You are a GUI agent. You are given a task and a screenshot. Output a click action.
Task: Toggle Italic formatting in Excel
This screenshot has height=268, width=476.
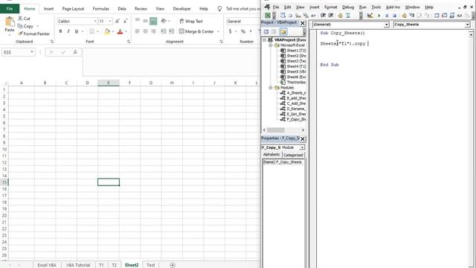pos(68,31)
